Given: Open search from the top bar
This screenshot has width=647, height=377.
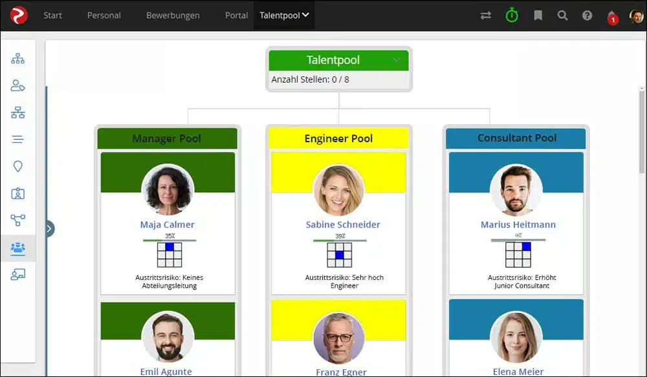Looking at the screenshot, I should pos(562,15).
